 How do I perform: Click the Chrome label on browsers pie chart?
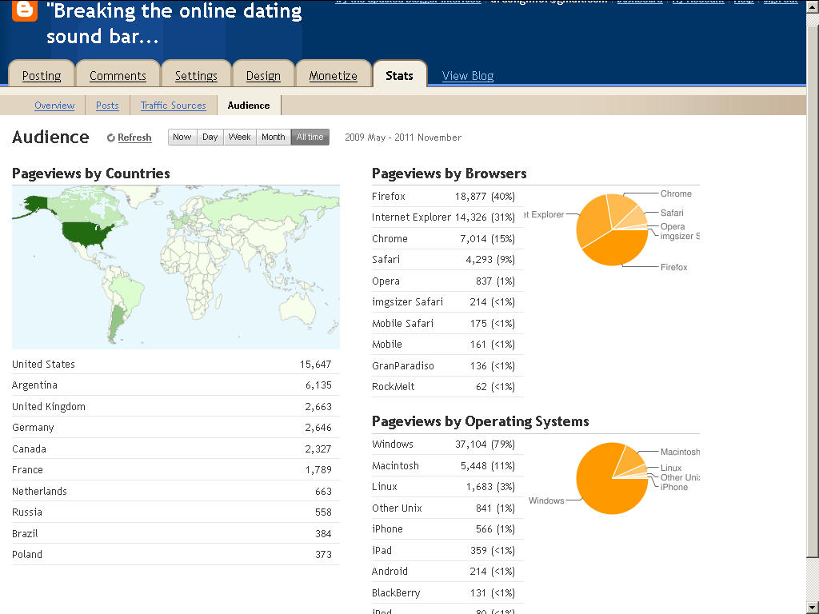(676, 193)
